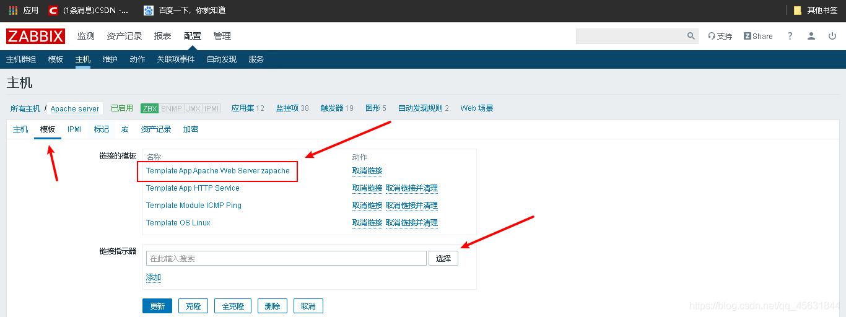Go to the 主机群组 submenu

point(21,59)
